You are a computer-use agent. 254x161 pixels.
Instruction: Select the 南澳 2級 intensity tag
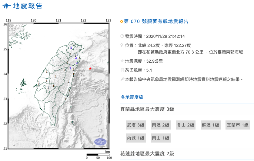[161, 125]
